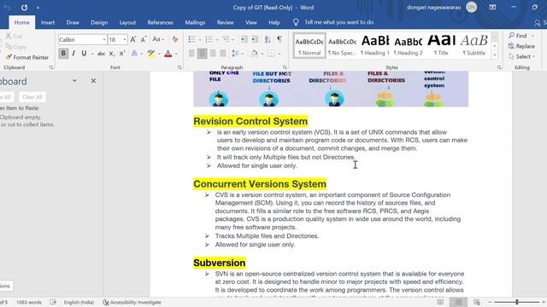Viewport: 547px width, 307px height.
Task: Toggle Strikethrough formatting
Action: pyautogui.click(x=101, y=53)
